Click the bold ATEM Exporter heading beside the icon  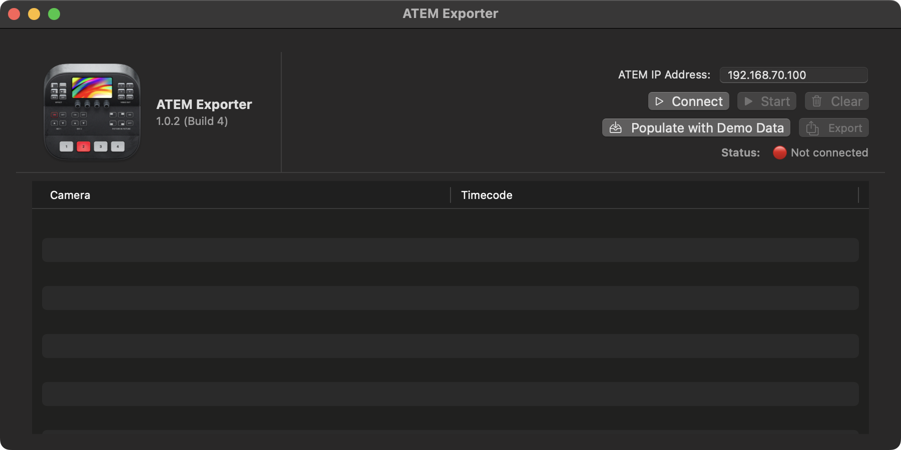tap(204, 104)
